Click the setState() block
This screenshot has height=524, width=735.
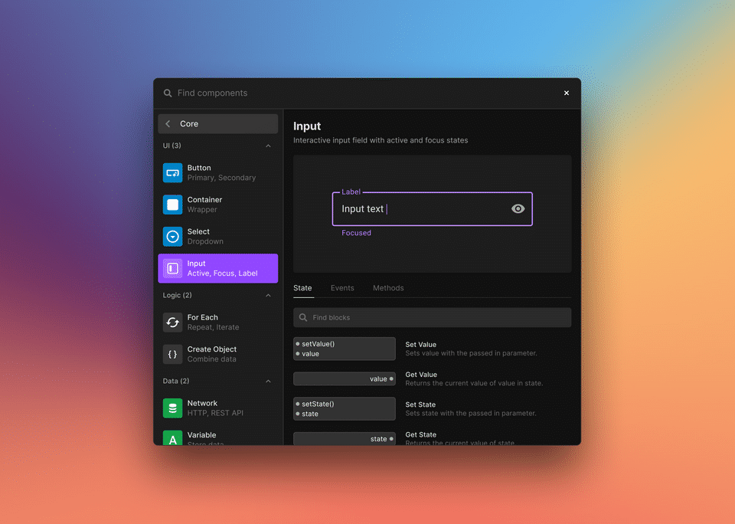click(x=345, y=408)
